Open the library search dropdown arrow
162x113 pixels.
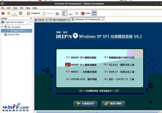pos(30,22)
